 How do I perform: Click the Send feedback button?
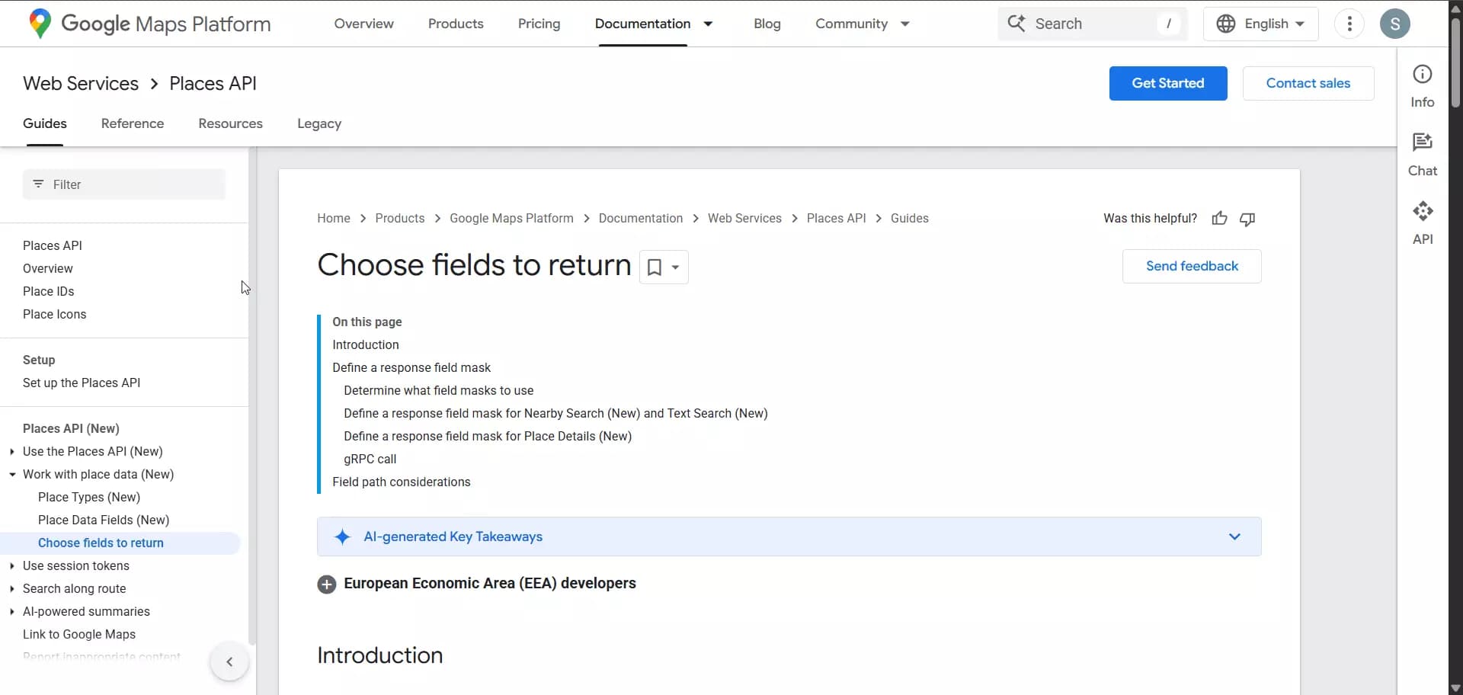point(1191,266)
